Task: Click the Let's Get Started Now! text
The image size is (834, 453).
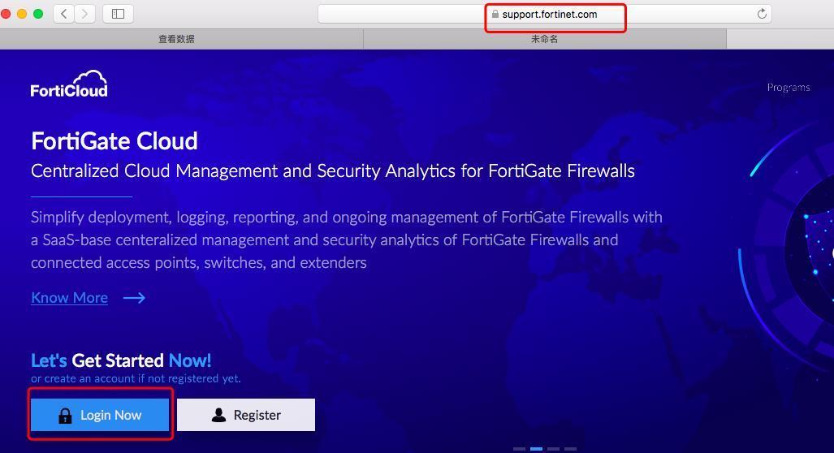Action: pos(121,360)
